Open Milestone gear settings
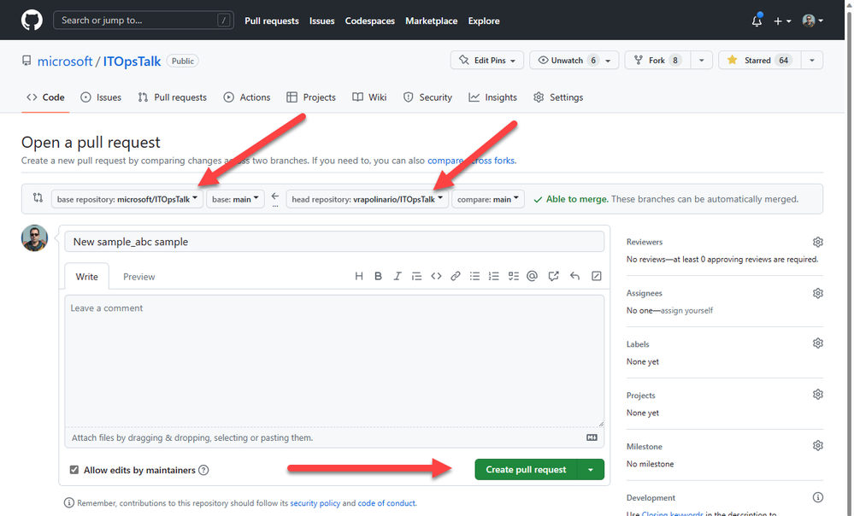Viewport: 854px width, 516px height. 817,445
